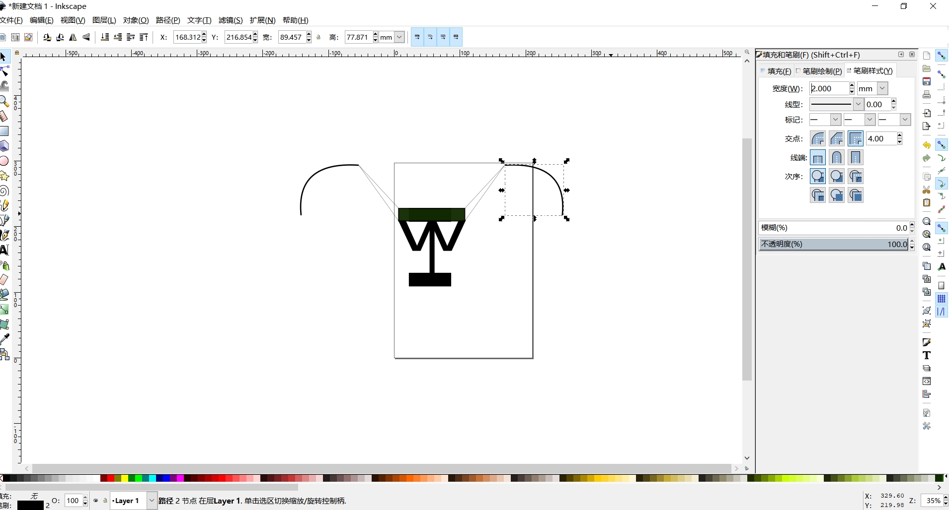Select the 3D Box tool
The width and height of the screenshot is (949, 510).
coord(4,146)
